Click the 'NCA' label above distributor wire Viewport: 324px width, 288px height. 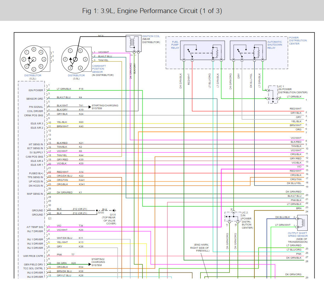101,36
